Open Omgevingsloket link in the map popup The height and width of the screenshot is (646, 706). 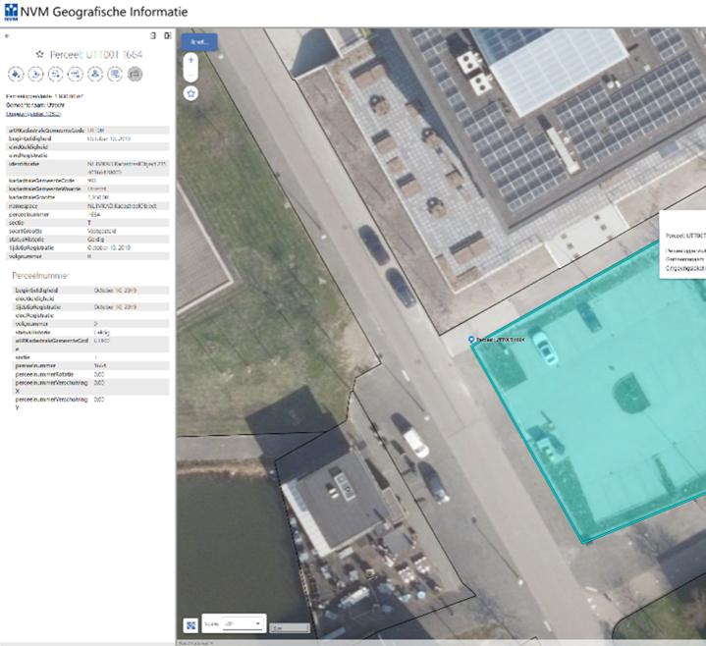pyautogui.click(x=685, y=267)
